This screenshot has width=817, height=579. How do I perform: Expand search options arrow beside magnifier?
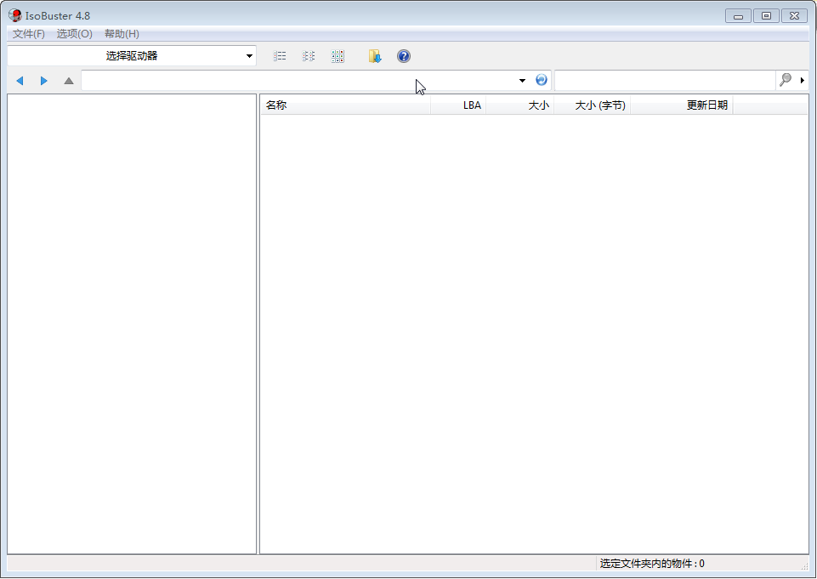pyautogui.click(x=803, y=80)
